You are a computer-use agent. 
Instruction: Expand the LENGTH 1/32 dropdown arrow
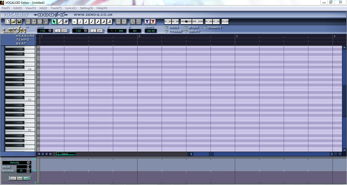pos(85,31)
